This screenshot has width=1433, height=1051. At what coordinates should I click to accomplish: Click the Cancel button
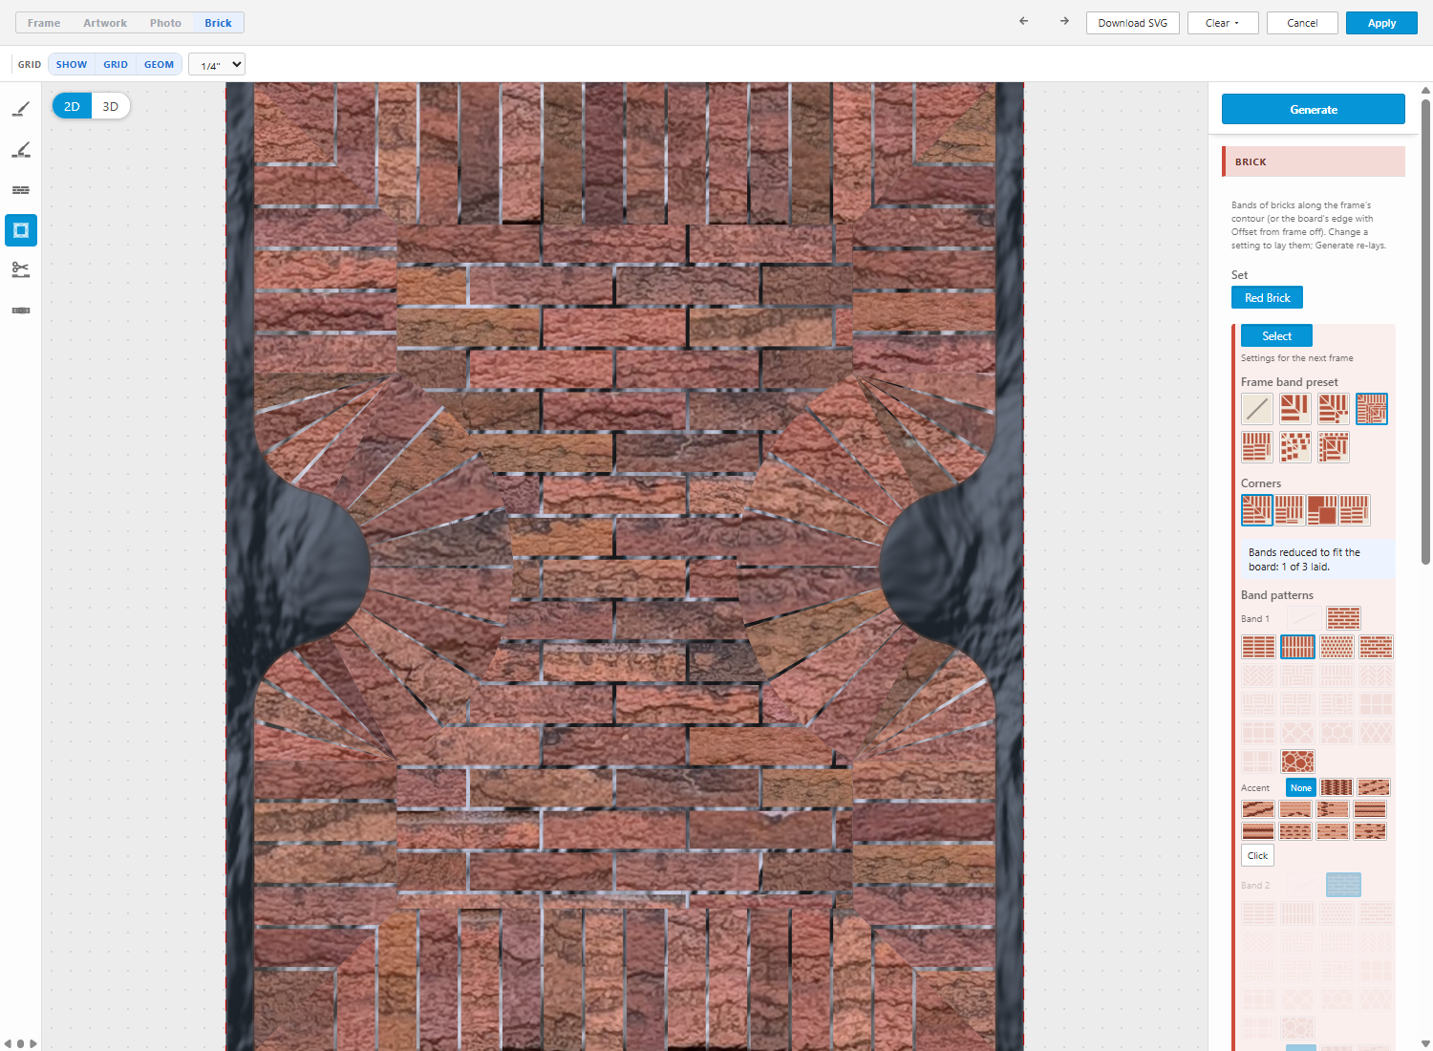point(1302,23)
